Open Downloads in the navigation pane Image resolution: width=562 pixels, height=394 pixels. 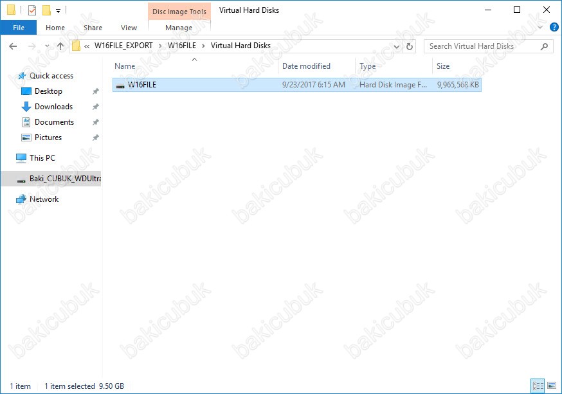tap(53, 107)
